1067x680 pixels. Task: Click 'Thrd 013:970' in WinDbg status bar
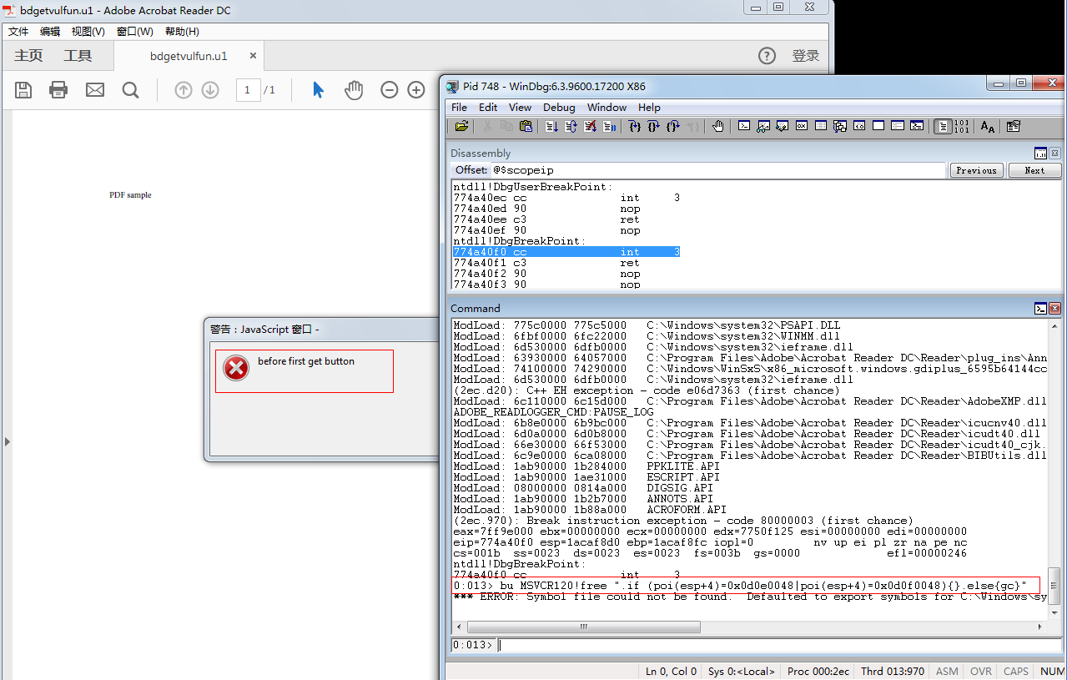[x=894, y=671]
